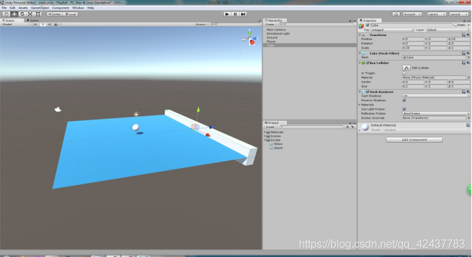Open the Layout dropdown

pyautogui.click(x=459, y=14)
